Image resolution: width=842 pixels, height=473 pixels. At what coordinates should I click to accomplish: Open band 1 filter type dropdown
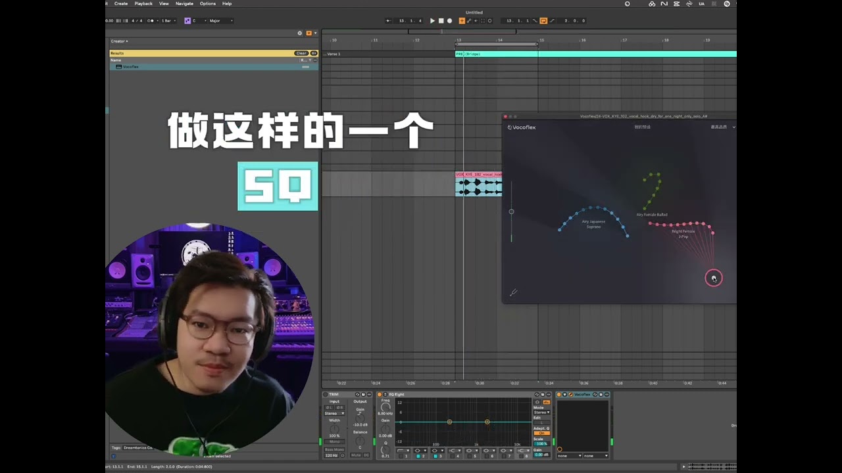point(403,450)
